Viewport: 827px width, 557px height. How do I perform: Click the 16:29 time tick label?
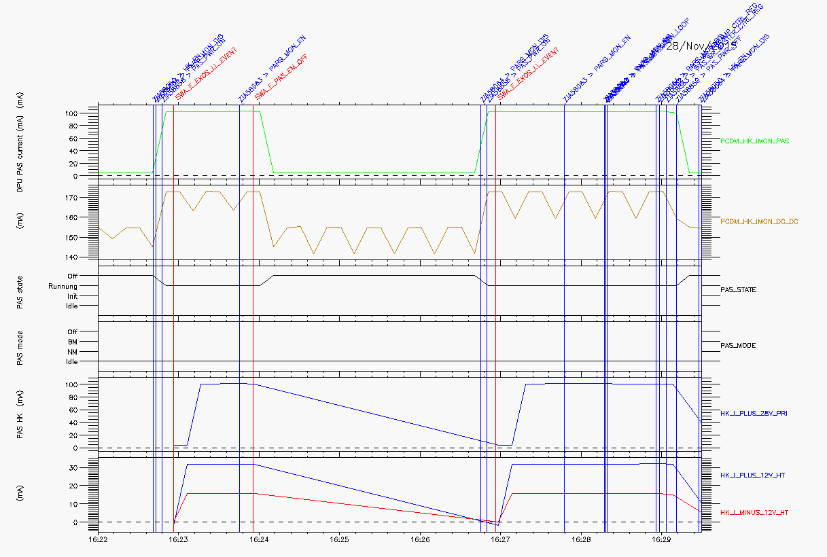pyautogui.click(x=661, y=539)
